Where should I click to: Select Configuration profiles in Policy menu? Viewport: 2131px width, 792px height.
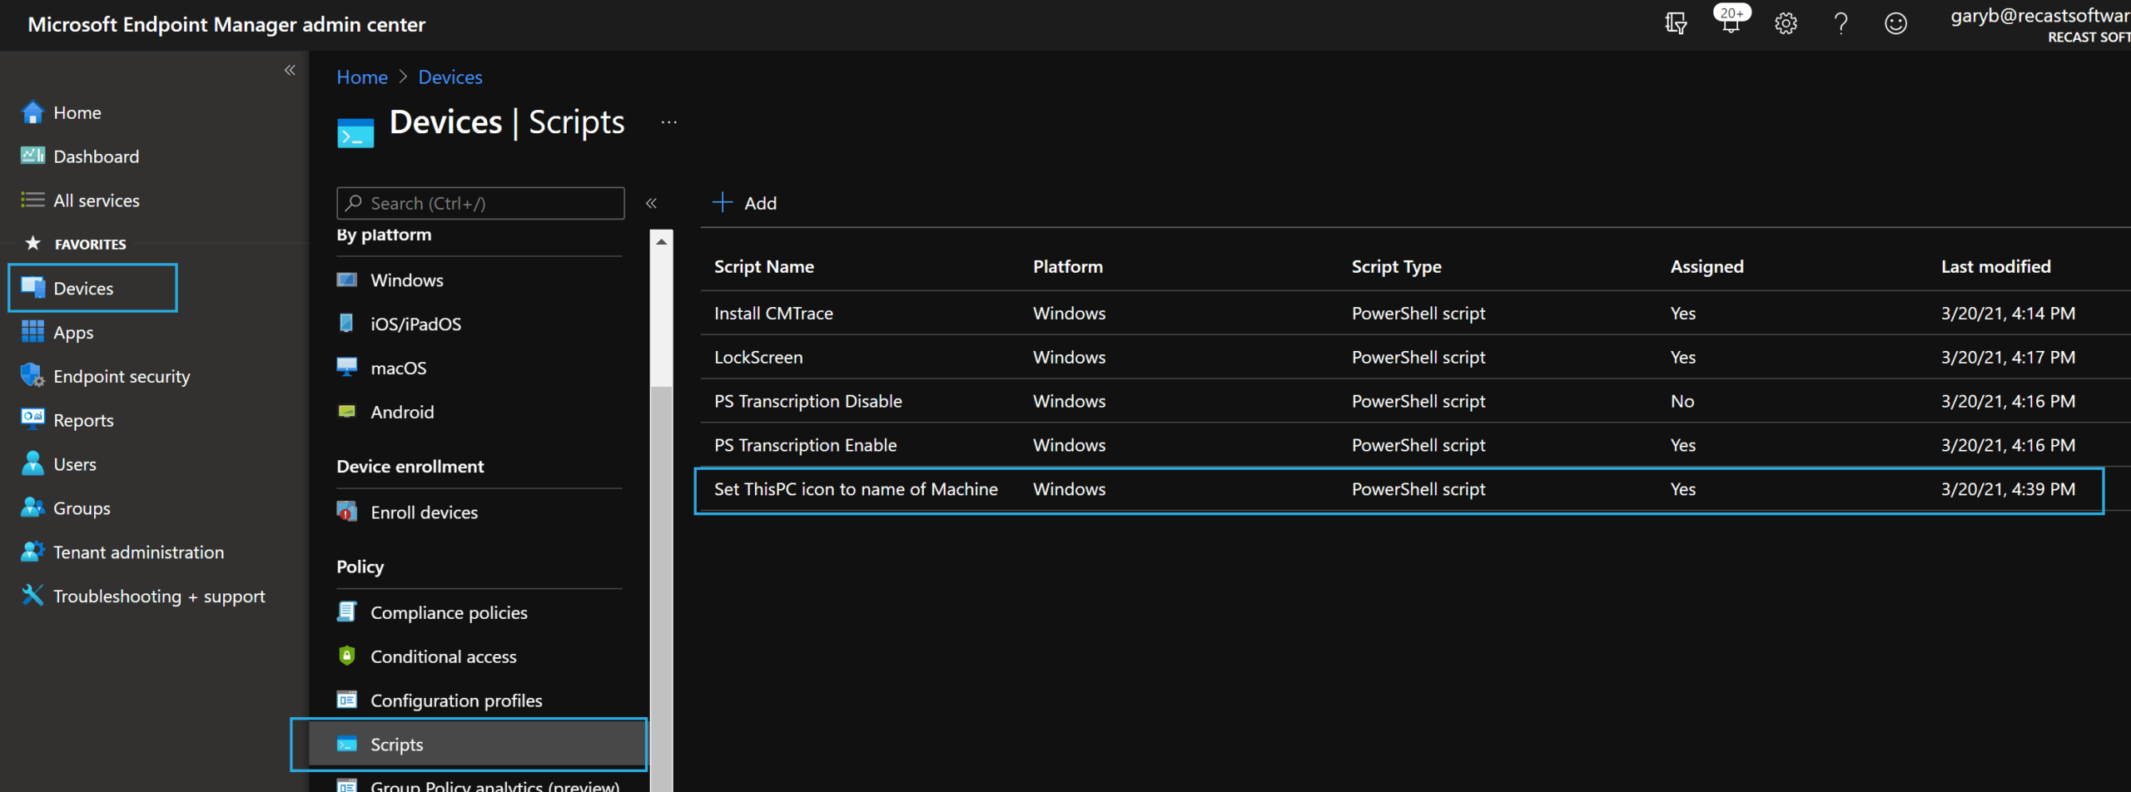(x=455, y=700)
